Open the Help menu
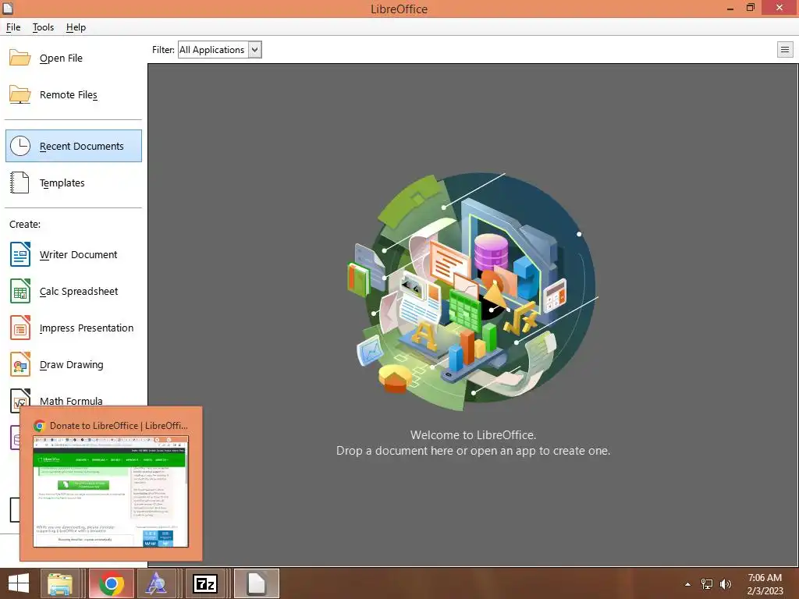 pos(76,27)
